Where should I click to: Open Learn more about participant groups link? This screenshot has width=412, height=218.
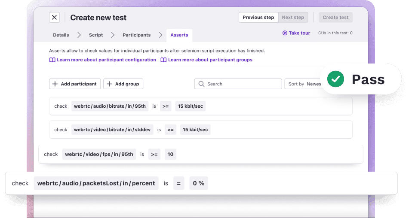[x=210, y=60]
